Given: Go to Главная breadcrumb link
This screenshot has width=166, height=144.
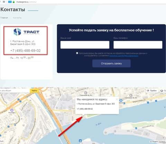Looking at the screenshot, I should (x=4, y=18).
